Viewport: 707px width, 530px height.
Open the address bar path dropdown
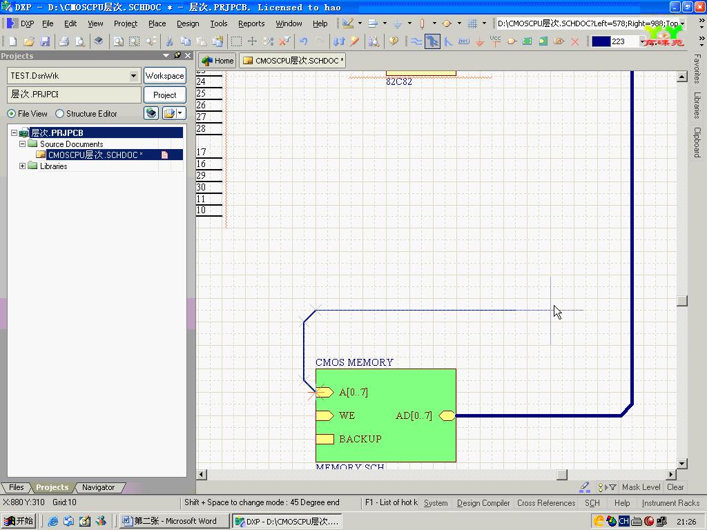coord(683,23)
